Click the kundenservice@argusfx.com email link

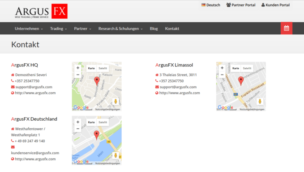[x=35, y=153]
